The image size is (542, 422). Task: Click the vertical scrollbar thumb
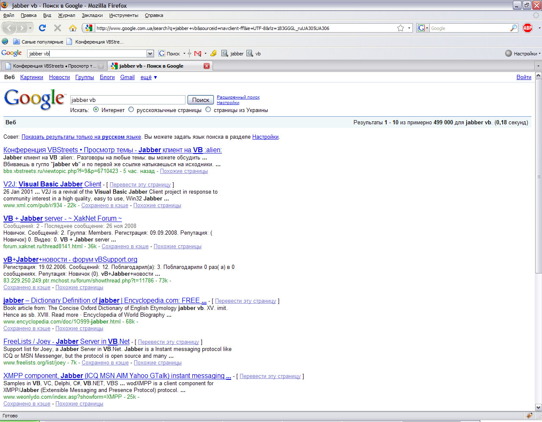(539, 176)
